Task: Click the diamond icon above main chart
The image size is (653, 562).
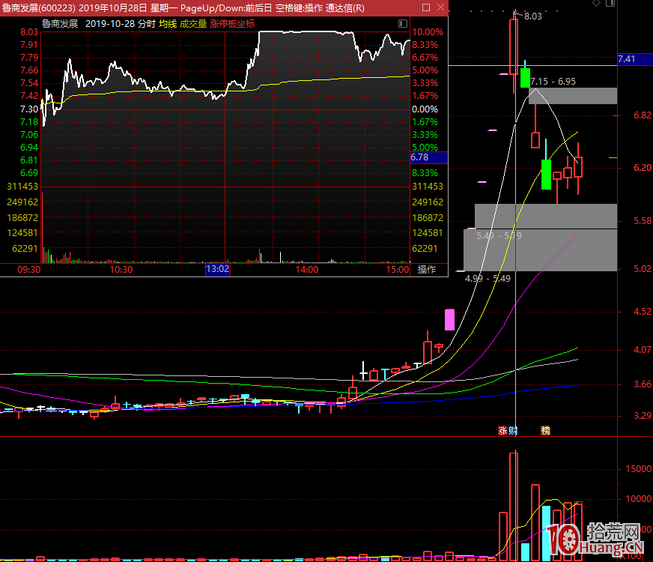Action: click(596, 3)
